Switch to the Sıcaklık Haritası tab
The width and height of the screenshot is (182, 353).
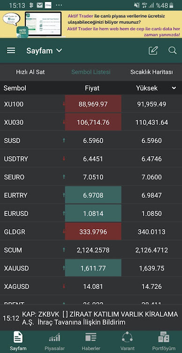(x=152, y=72)
